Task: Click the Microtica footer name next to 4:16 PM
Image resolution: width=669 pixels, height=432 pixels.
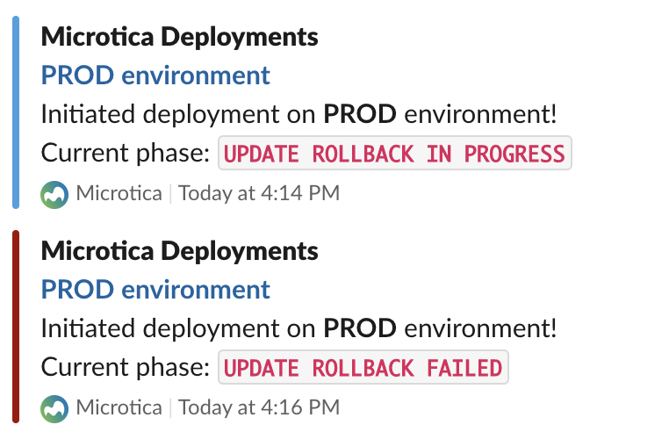Action: click(x=119, y=407)
